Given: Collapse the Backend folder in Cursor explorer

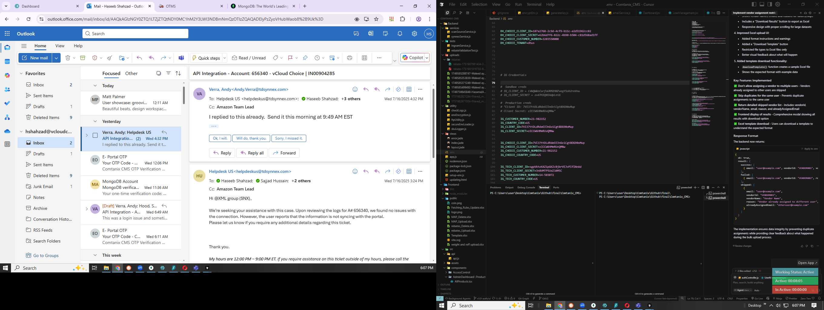Looking at the screenshot, I should click(x=441, y=23).
